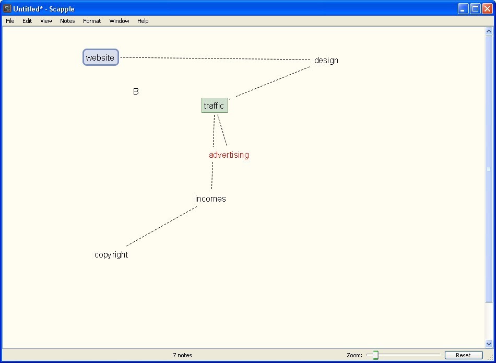The width and height of the screenshot is (496, 363).
Task: Select the note labeled B
Action: point(136,91)
